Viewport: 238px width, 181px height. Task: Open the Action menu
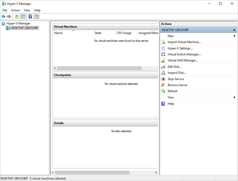15,10
